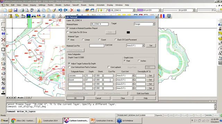Click the warning triangle icon in second toolbar

pos(60,16)
